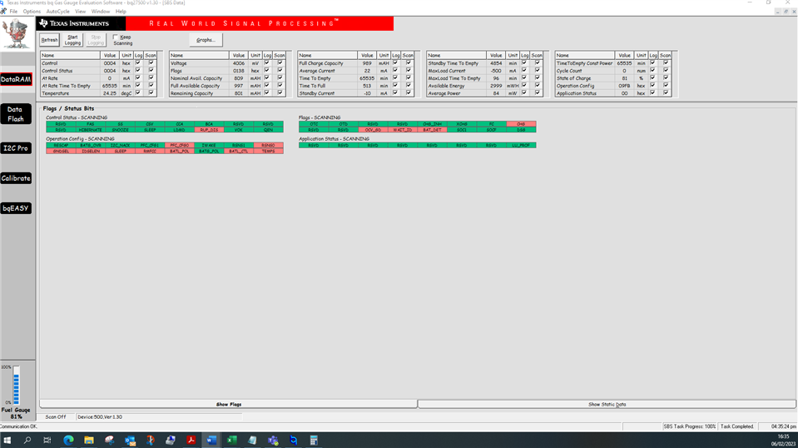798x448 pixels.
Task: Toggle the Log checkbox for Voltage
Action: click(x=266, y=63)
